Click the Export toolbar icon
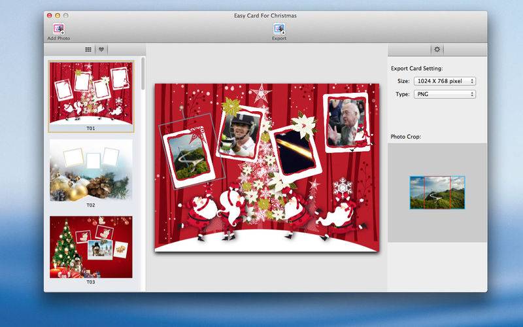Image resolution: width=523 pixels, height=327 pixels. [x=279, y=29]
